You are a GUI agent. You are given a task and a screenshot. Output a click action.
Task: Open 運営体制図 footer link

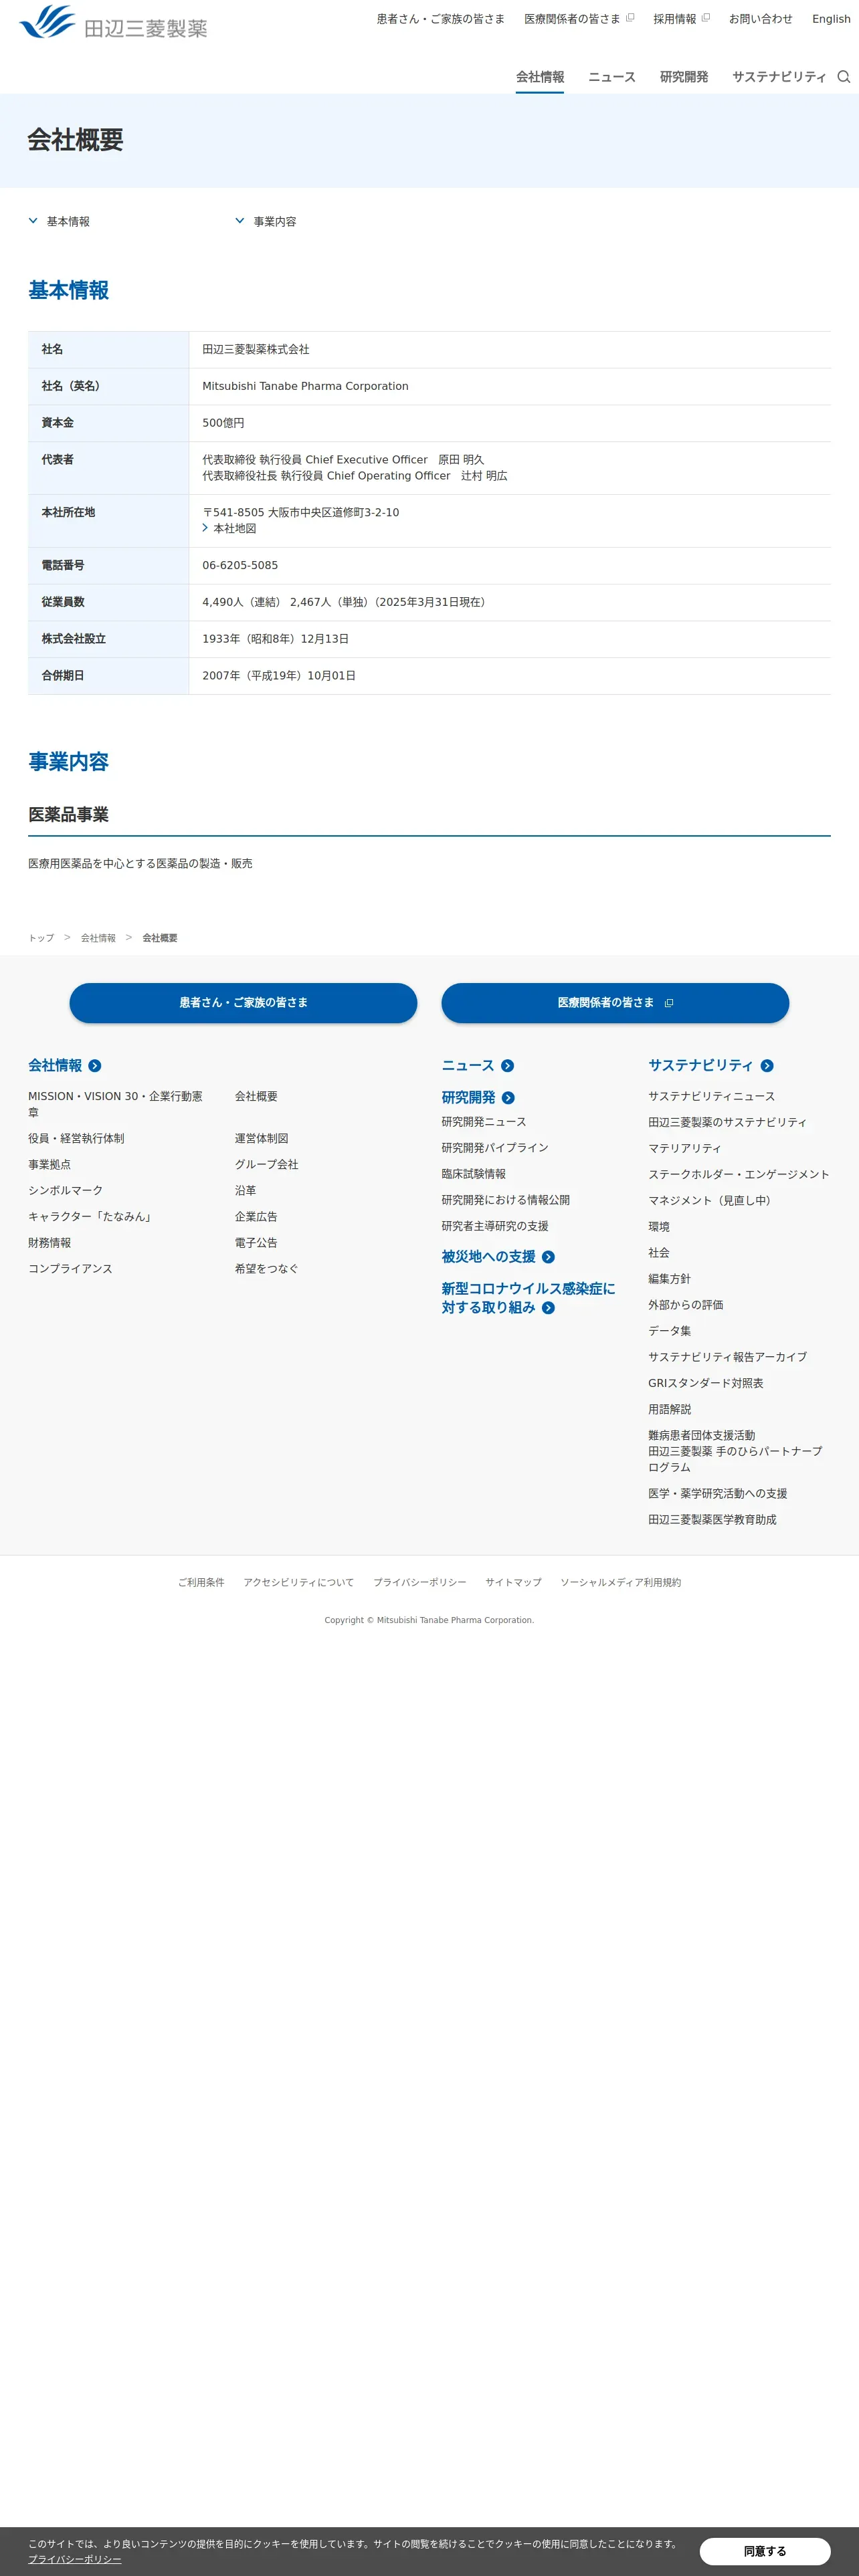[262, 1138]
